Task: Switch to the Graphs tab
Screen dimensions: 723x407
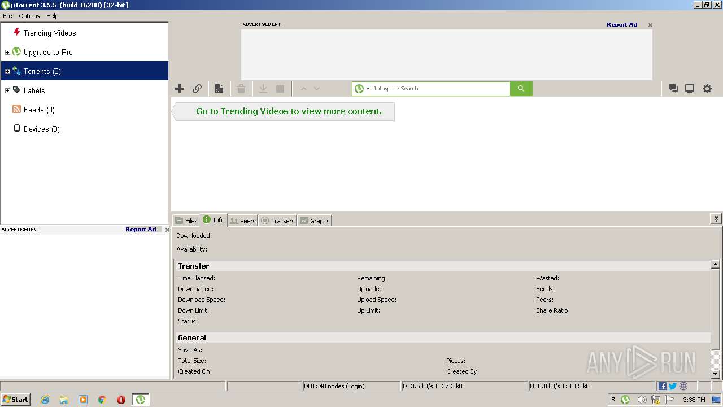Action: [x=315, y=221]
